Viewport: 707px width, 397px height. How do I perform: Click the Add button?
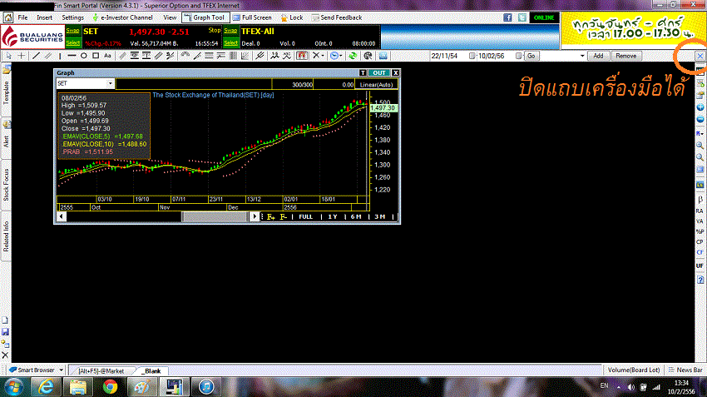click(x=598, y=56)
